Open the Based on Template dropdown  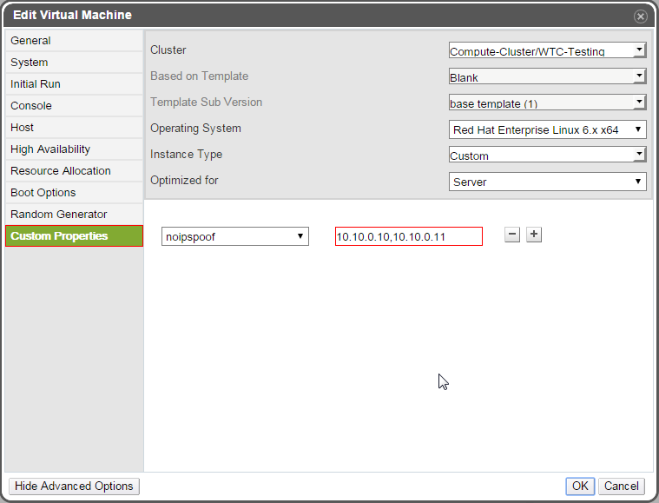pyautogui.click(x=547, y=76)
